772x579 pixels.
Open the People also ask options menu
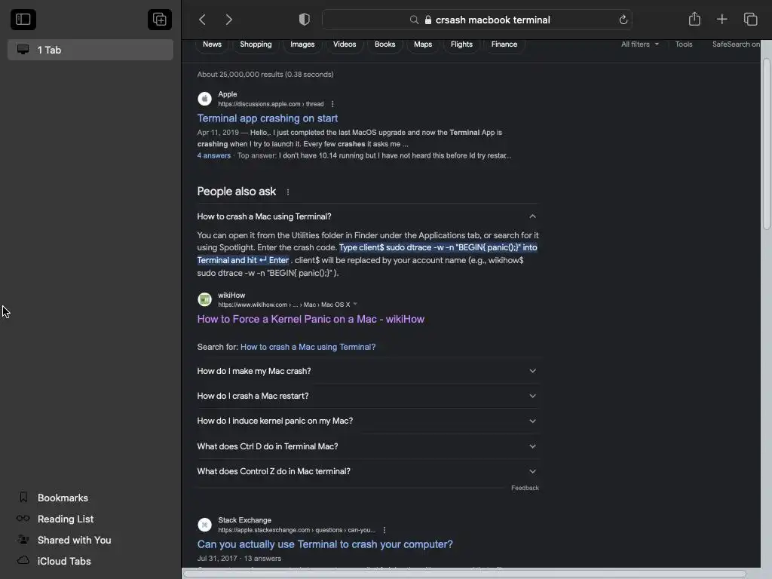coord(287,192)
